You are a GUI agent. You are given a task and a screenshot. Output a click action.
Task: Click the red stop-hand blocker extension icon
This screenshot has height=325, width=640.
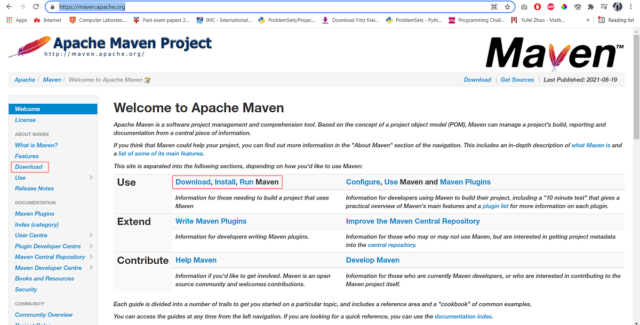tap(537, 7)
